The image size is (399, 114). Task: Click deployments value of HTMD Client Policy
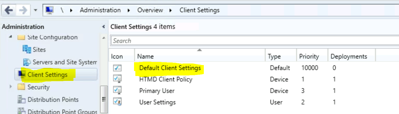click(x=334, y=79)
